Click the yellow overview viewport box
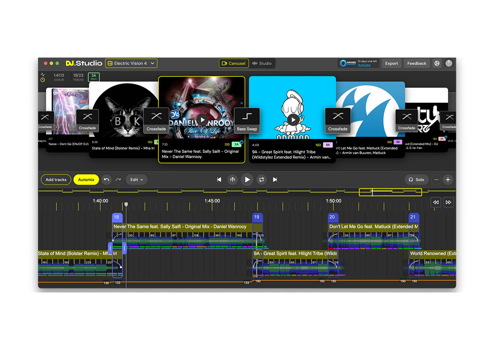Screen dimensions: 495x347 pos(390,192)
